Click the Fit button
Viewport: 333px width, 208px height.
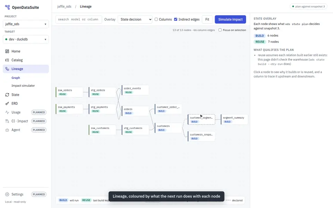tap(207, 19)
